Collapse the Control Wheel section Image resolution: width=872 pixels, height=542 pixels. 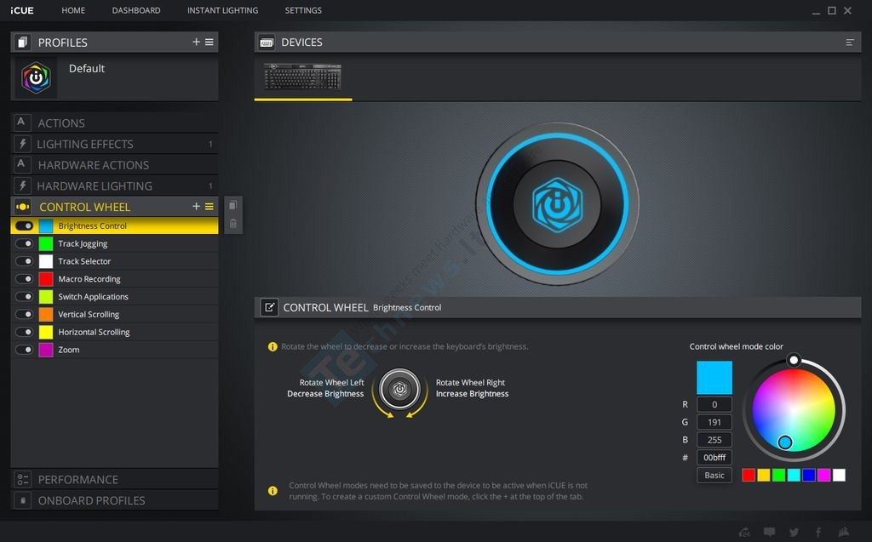[115, 207]
